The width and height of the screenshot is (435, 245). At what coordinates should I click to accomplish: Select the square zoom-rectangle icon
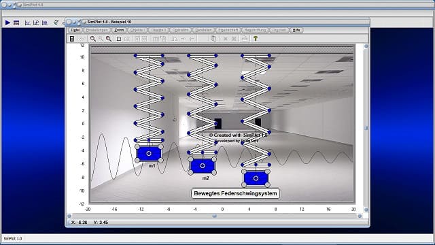pyautogui.click(x=119, y=39)
